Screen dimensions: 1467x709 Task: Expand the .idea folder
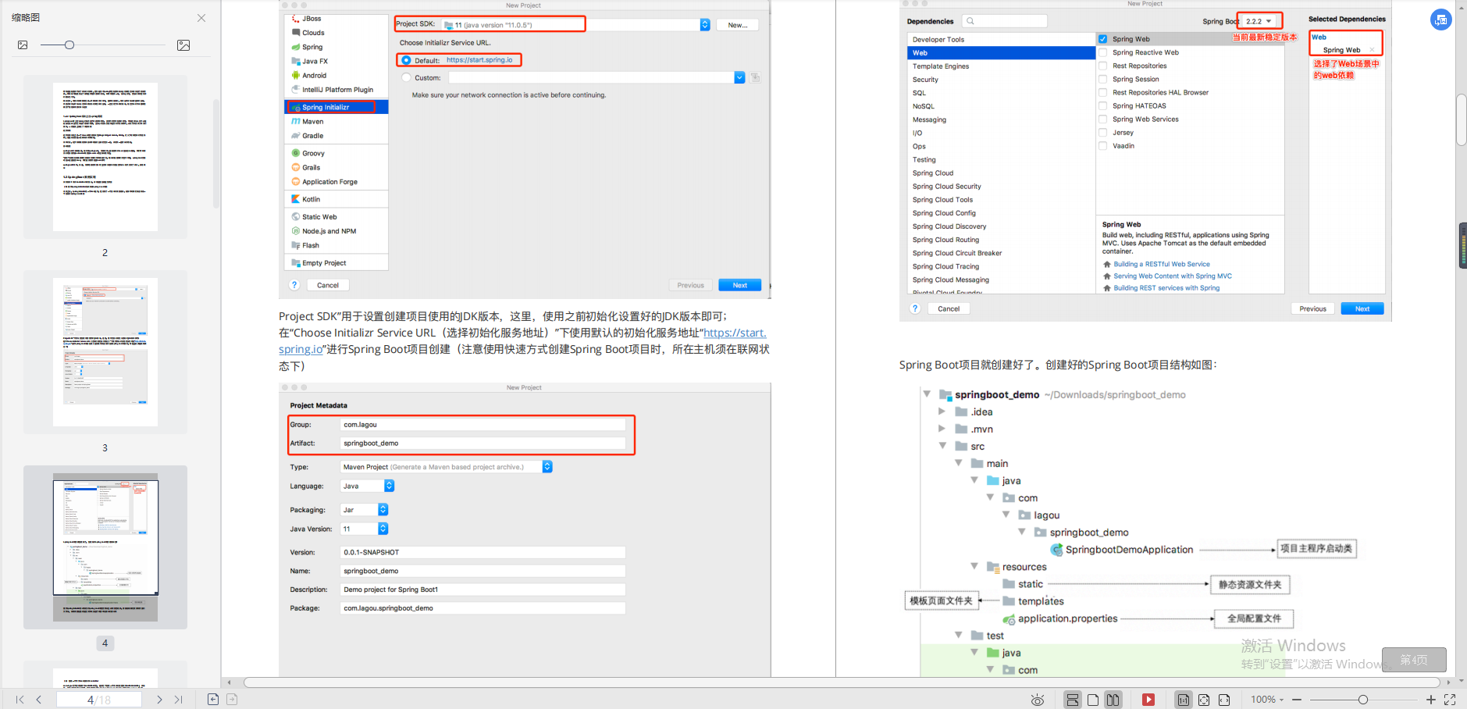(942, 412)
